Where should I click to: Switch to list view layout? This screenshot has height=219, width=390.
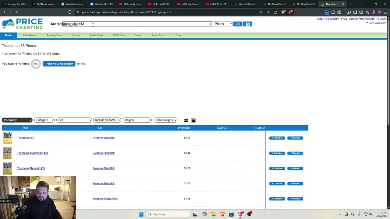(x=193, y=120)
